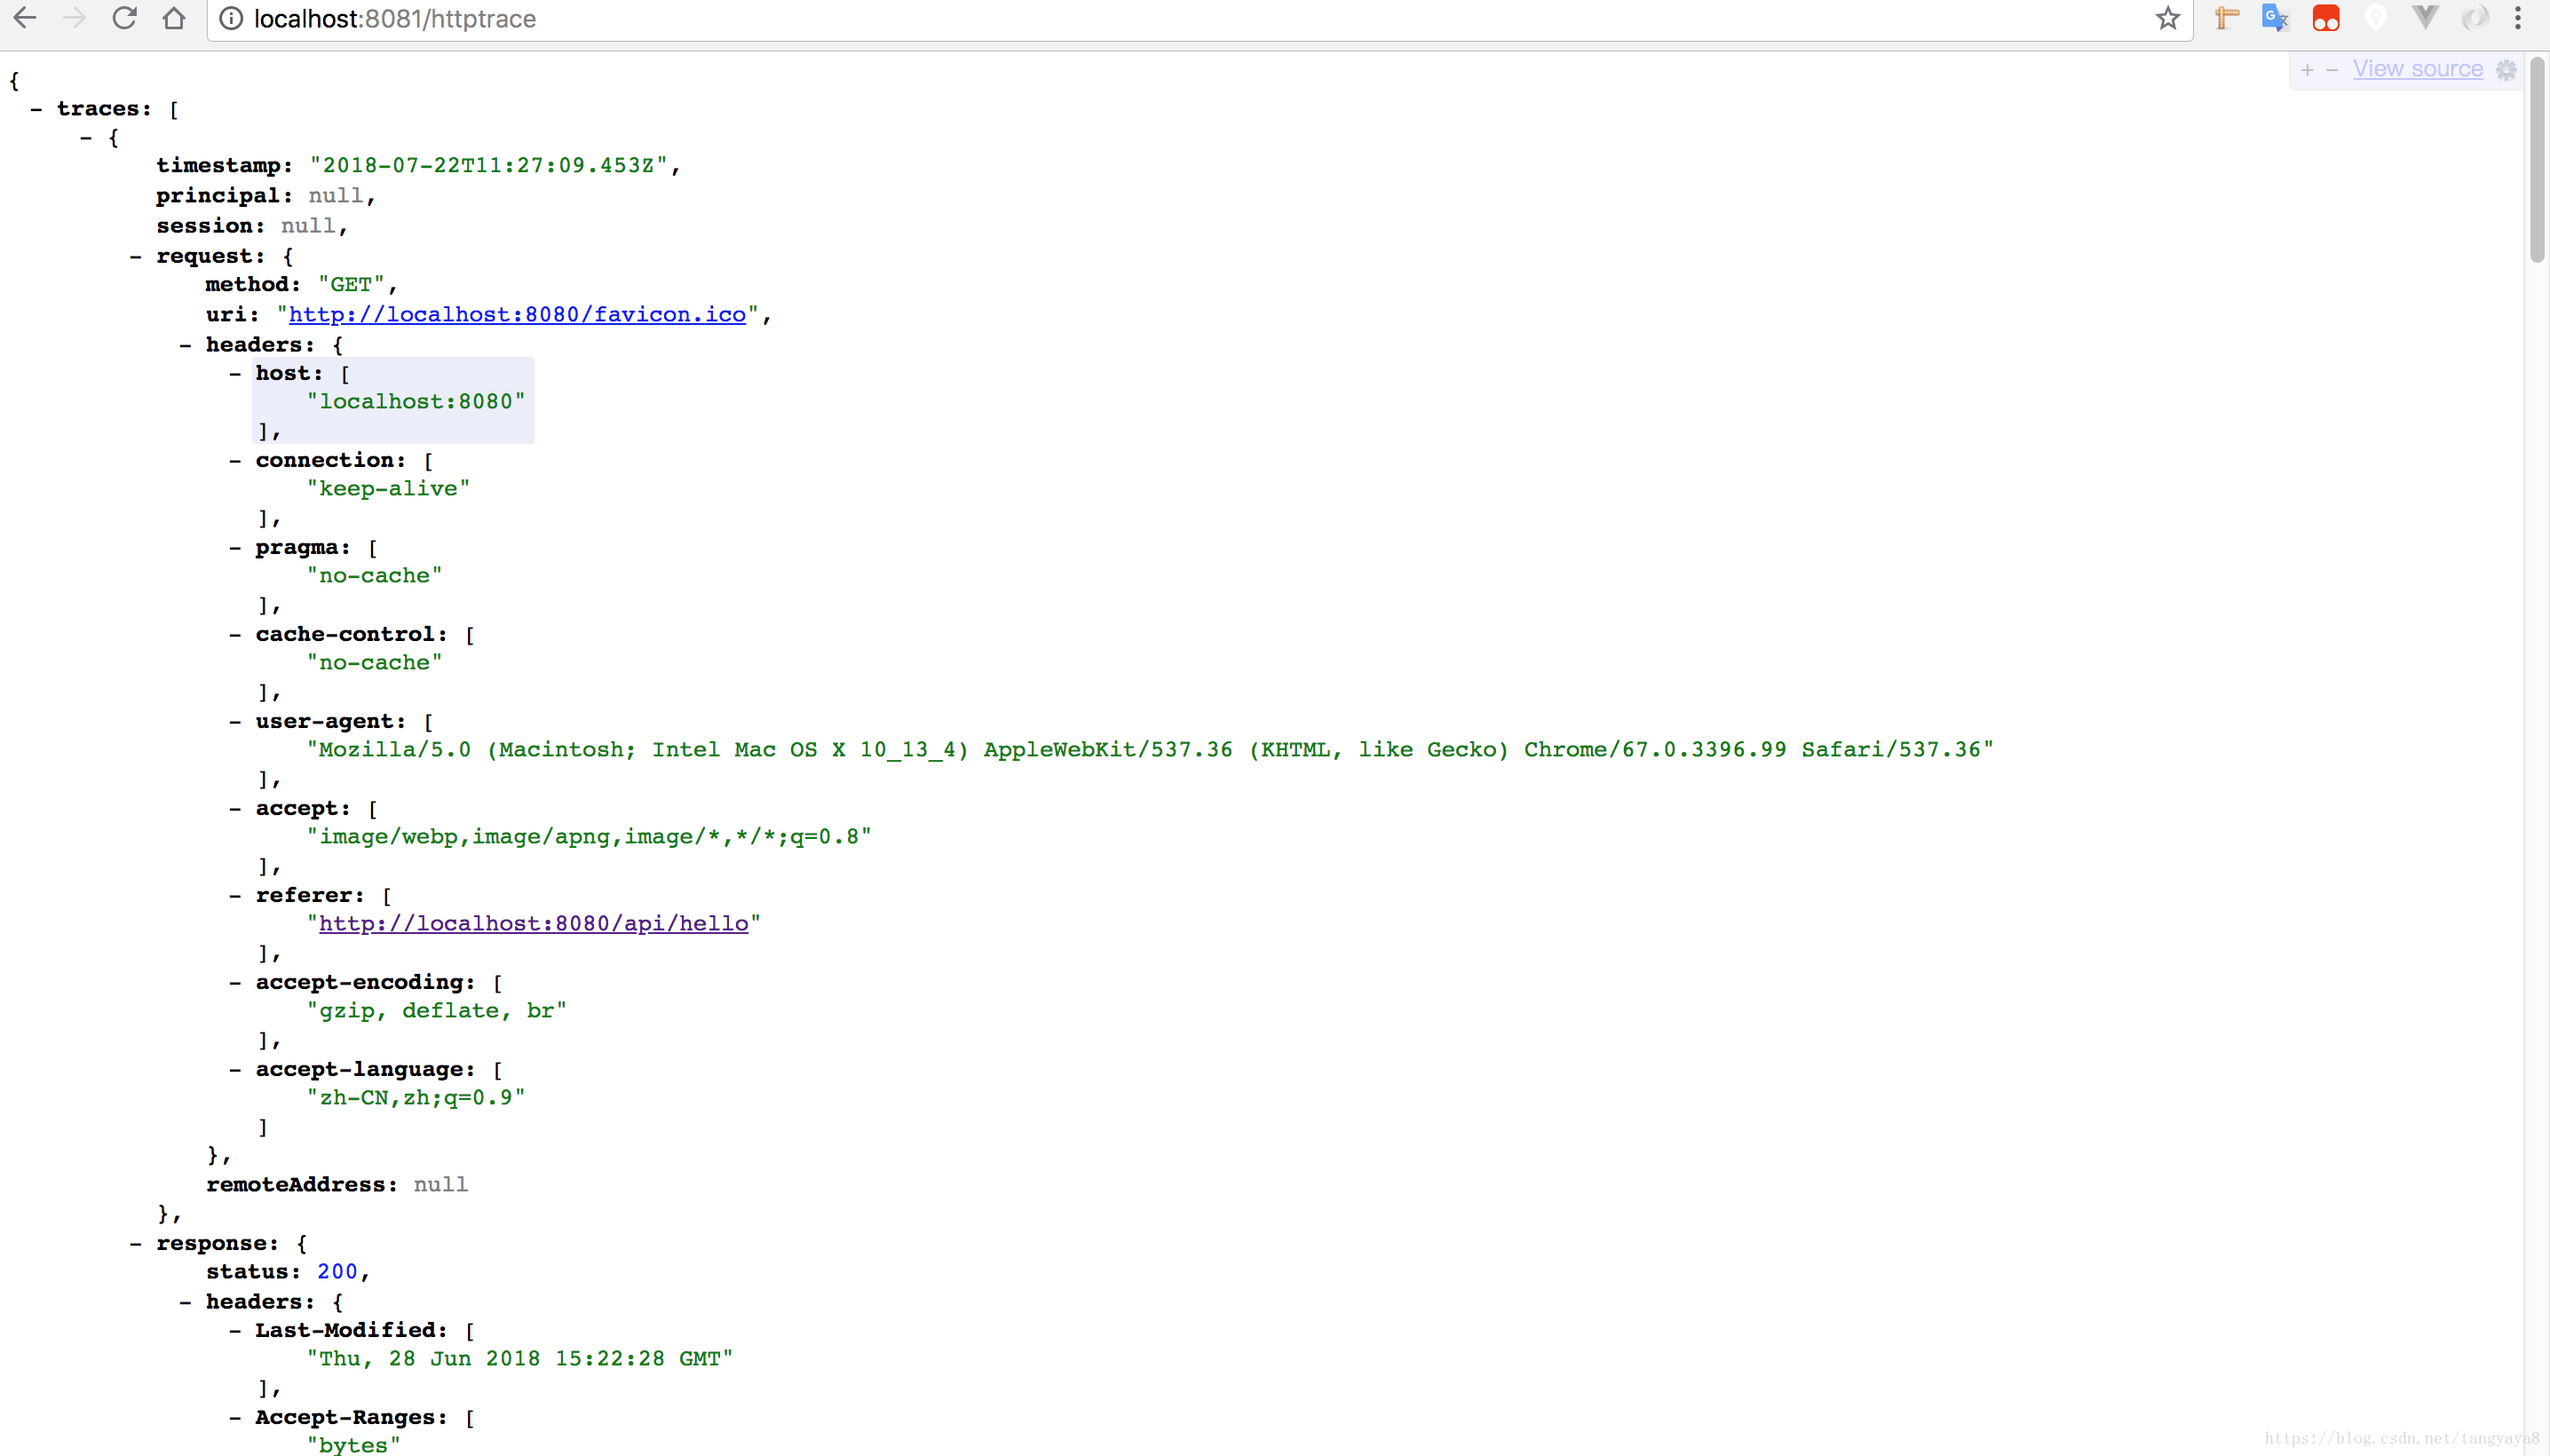Bookmark this page with the star
2550x1456 pixels.
coord(2167,18)
